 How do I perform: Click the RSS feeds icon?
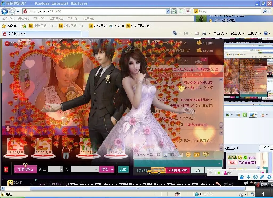186,33
